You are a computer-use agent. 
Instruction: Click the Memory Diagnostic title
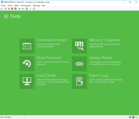[x=105, y=40]
